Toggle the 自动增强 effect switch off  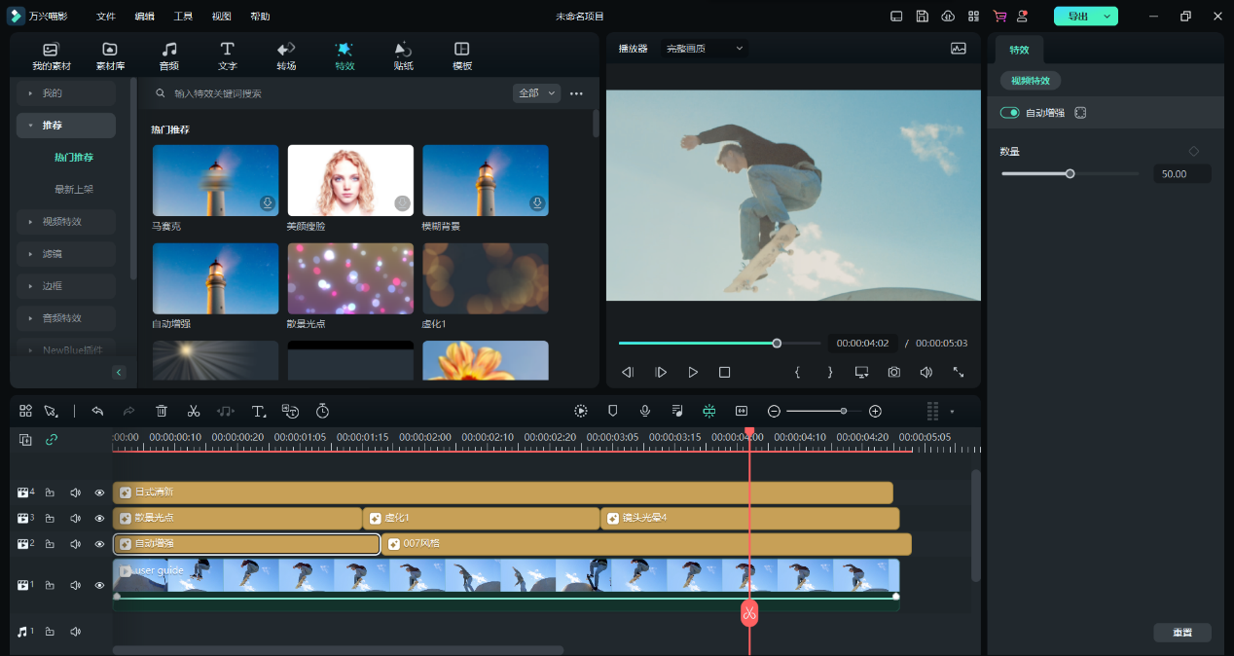coord(1010,113)
